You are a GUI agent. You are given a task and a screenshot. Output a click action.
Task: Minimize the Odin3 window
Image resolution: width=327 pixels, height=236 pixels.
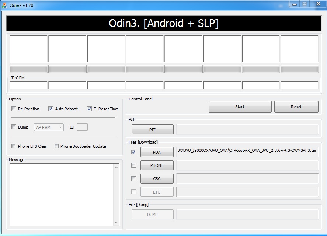295,4
